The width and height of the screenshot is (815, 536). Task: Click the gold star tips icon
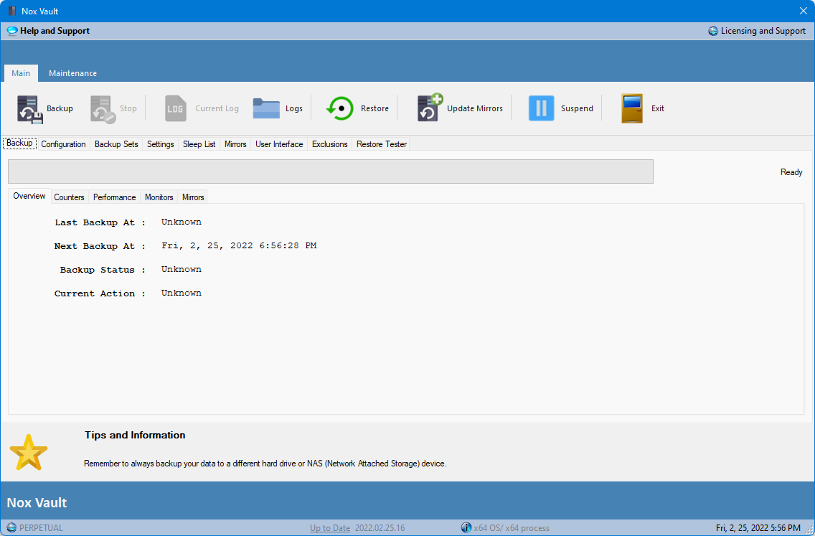pyautogui.click(x=29, y=453)
